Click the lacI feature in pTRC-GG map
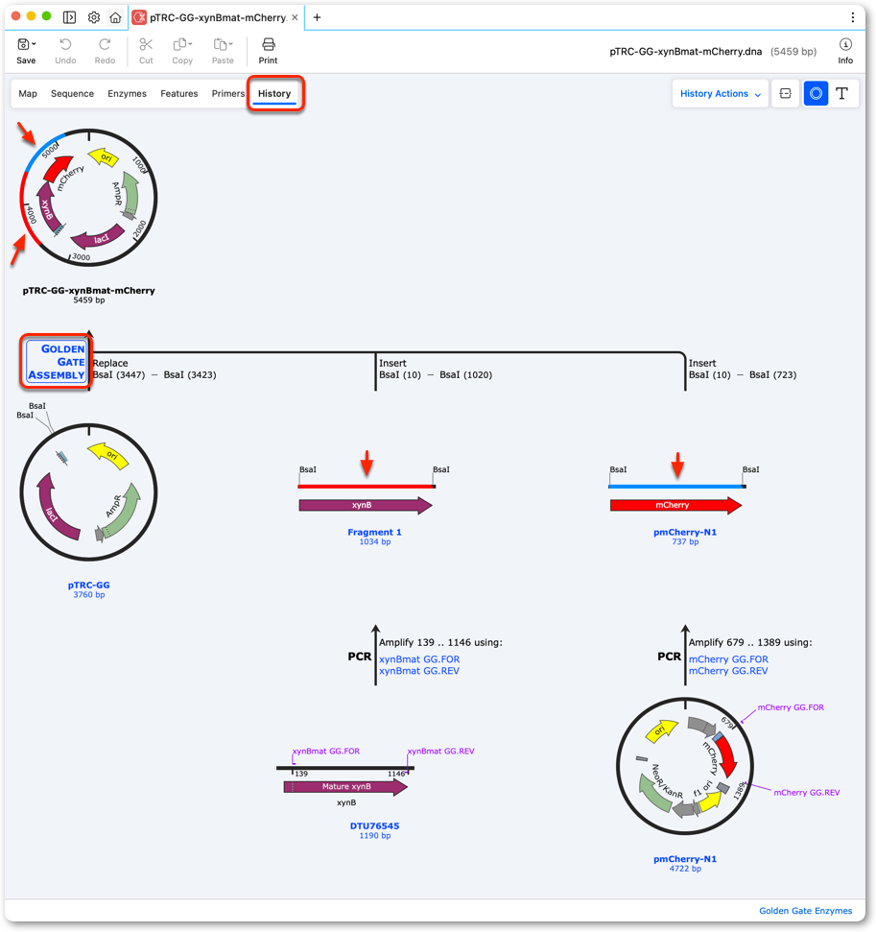876x932 pixels. (53, 512)
